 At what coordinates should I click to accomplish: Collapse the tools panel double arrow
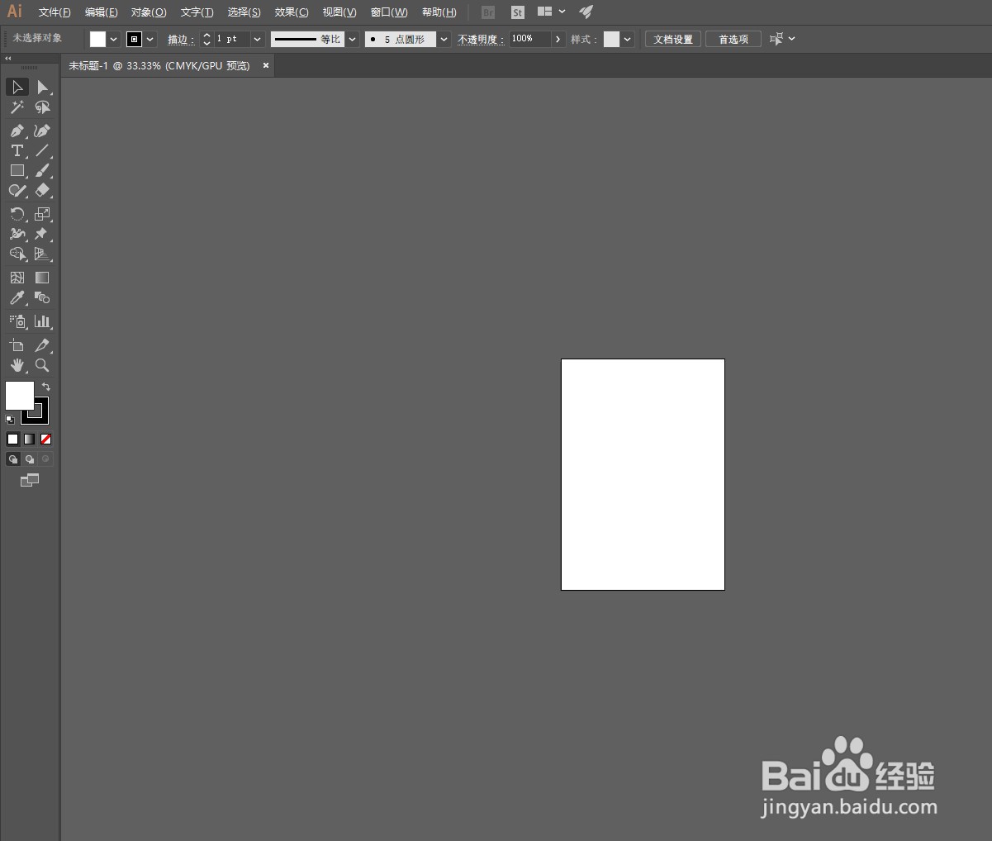coord(8,59)
